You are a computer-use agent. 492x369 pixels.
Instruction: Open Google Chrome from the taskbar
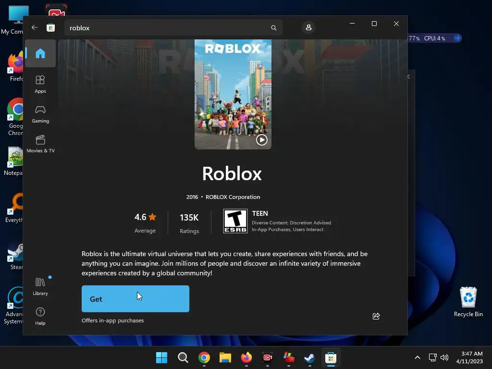pyautogui.click(x=204, y=357)
